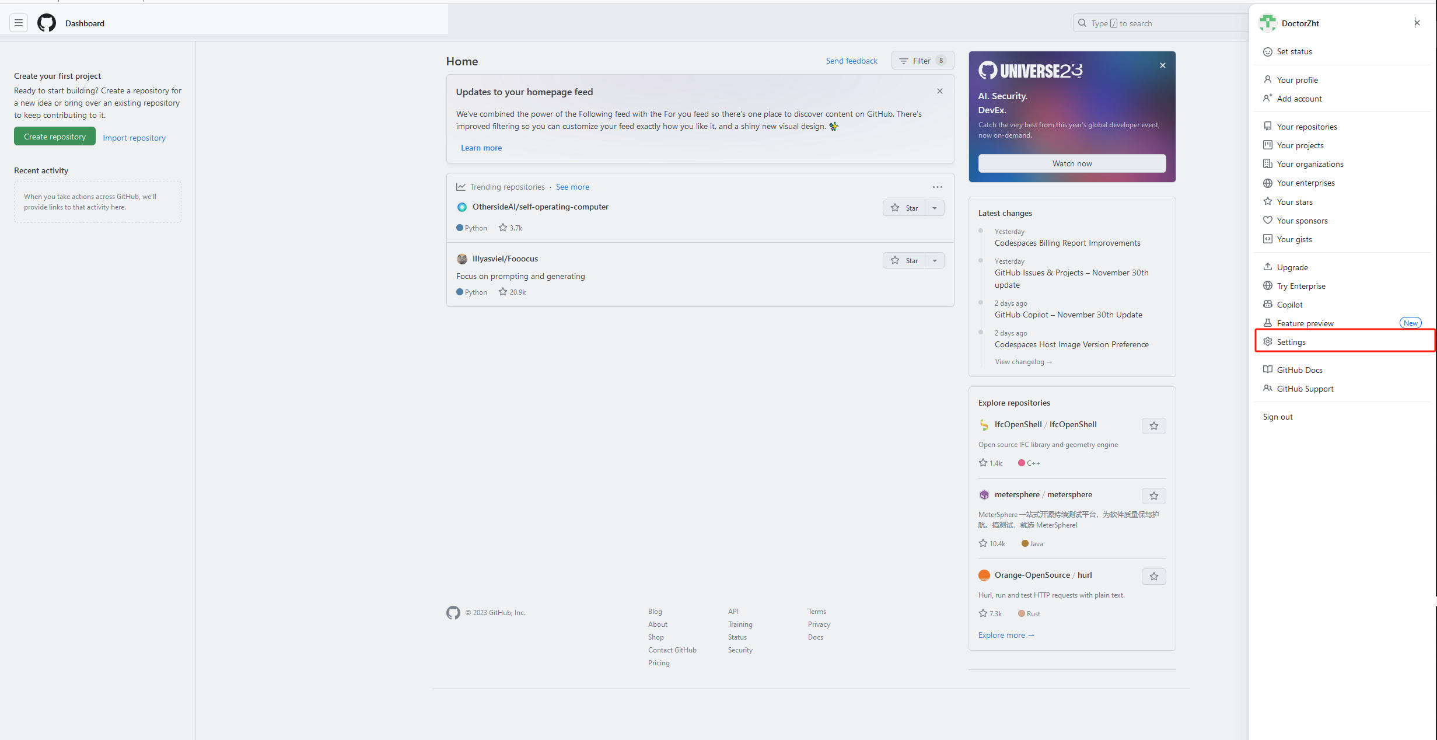Expand star dropdown for Fooocus
Viewport: 1437px width, 740px height.
point(934,261)
